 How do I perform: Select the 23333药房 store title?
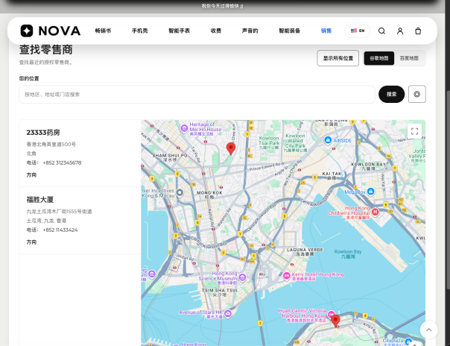tap(43, 133)
